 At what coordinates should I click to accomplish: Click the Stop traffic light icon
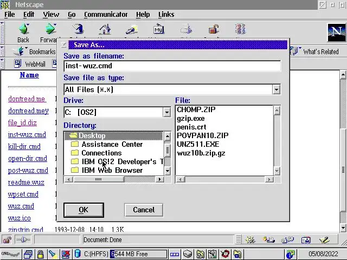click(x=240, y=29)
